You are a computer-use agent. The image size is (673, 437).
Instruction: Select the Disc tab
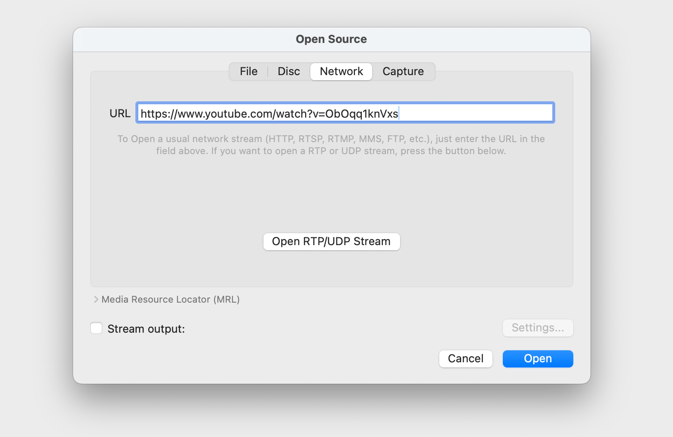(288, 71)
